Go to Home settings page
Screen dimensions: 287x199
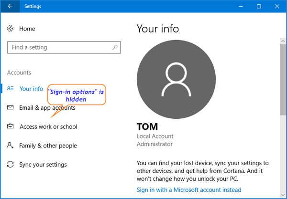coord(27,29)
